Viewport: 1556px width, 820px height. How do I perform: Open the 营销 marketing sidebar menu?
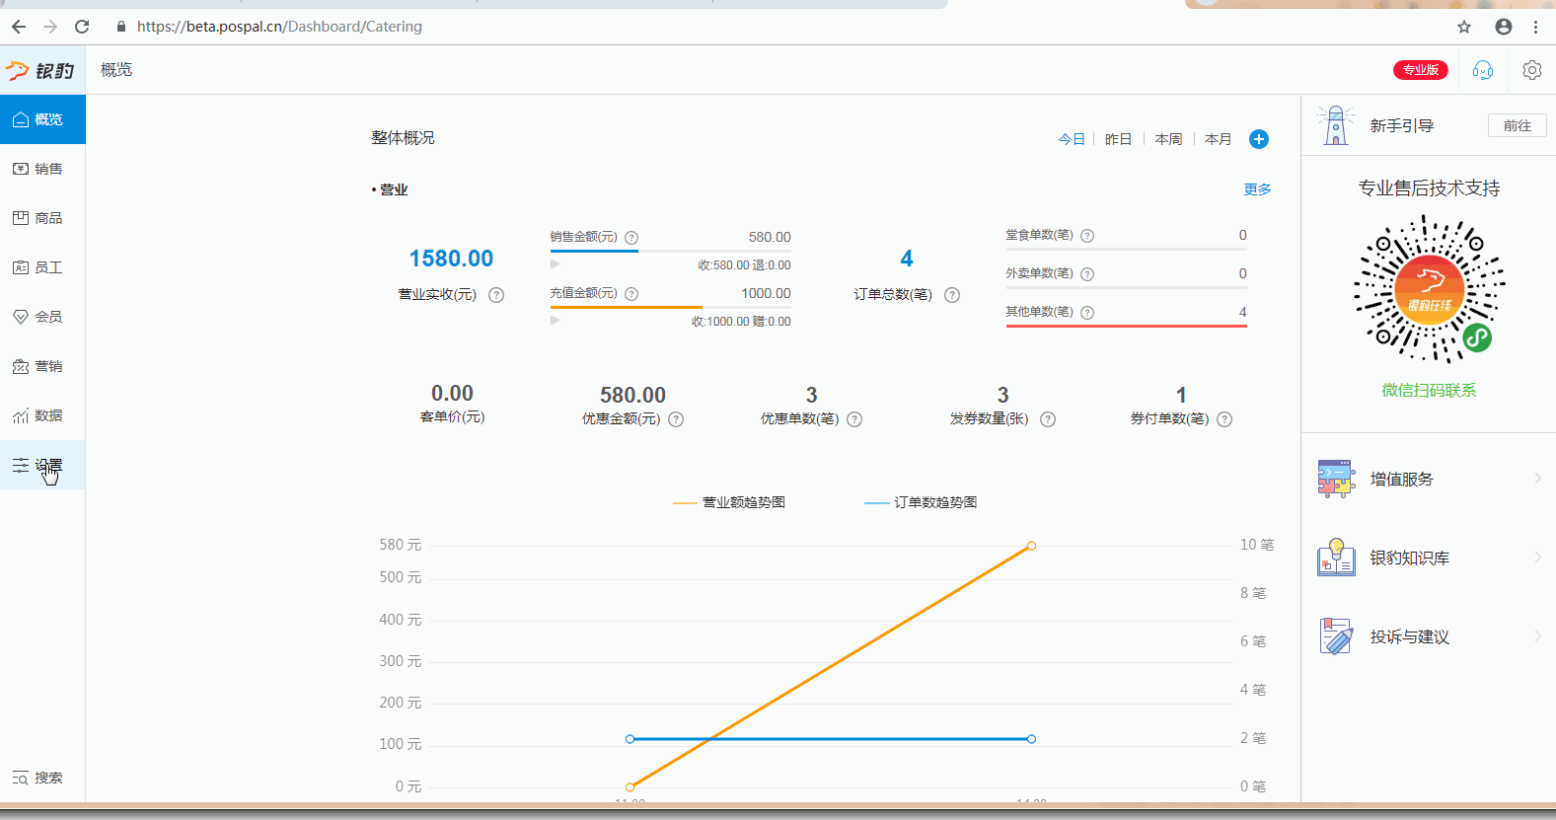point(42,366)
